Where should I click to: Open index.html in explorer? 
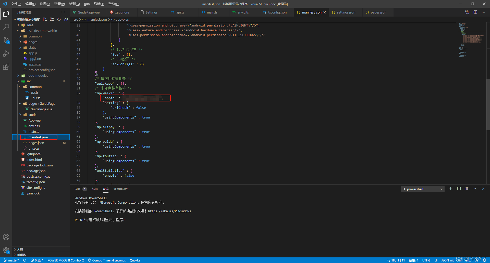coord(34,160)
